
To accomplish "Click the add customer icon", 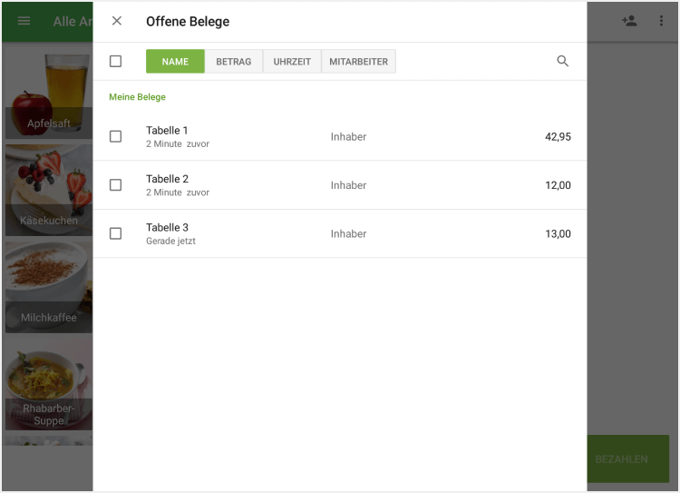I will pos(629,21).
